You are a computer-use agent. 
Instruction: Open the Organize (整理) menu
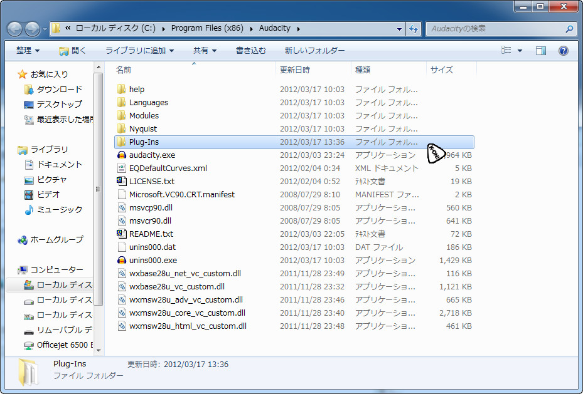tap(28, 51)
